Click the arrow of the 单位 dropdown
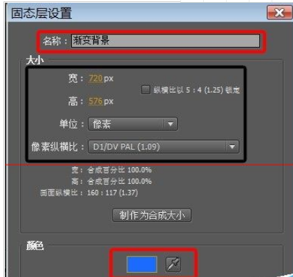The image size is (293, 277). 171,124
